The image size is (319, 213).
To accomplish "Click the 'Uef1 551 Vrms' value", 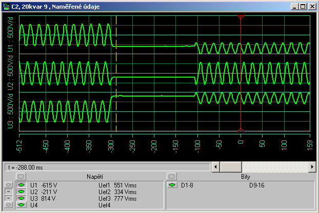I will click(117, 185).
